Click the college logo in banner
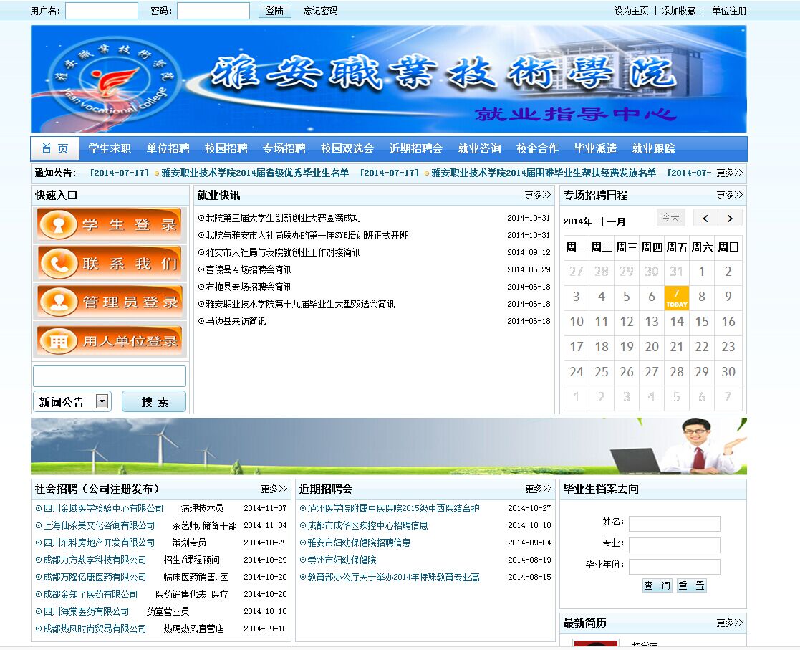Viewport: 800px width, 650px height. [107, 80]
